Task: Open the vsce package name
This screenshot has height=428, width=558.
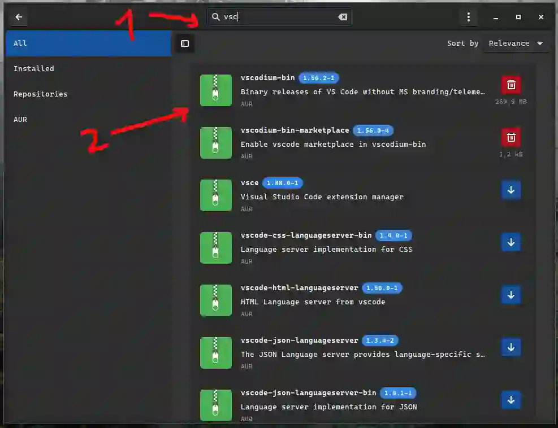Action: click(x=249, y=183)
